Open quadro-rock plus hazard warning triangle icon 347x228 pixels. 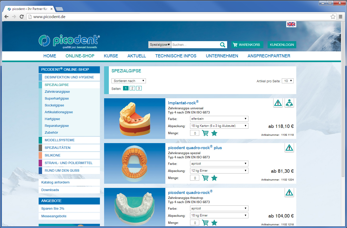coord(289,148)
